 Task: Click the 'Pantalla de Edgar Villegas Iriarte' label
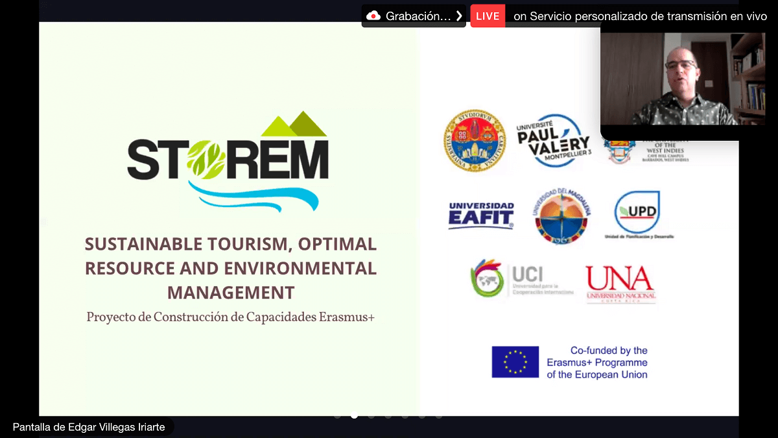(x=89, y=427)
